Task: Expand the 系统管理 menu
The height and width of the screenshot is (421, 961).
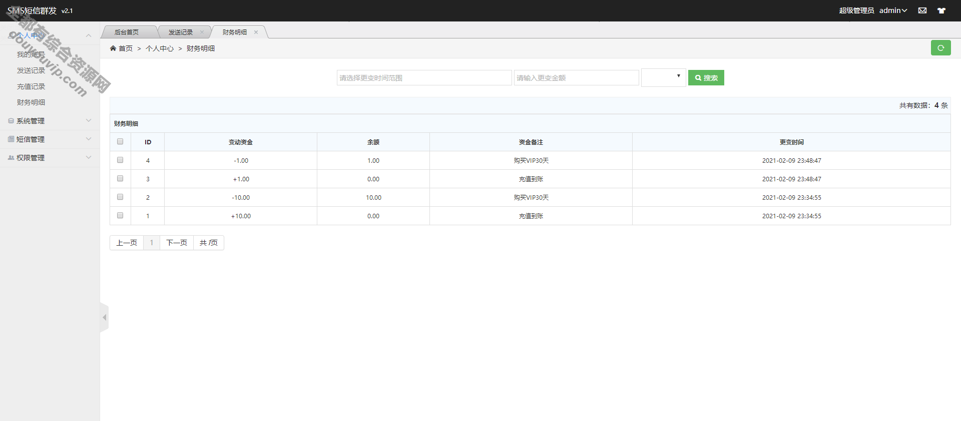Action: (x=50, y=121)
